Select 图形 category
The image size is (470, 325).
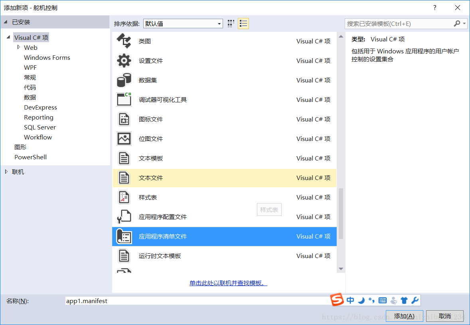(20, 147)
